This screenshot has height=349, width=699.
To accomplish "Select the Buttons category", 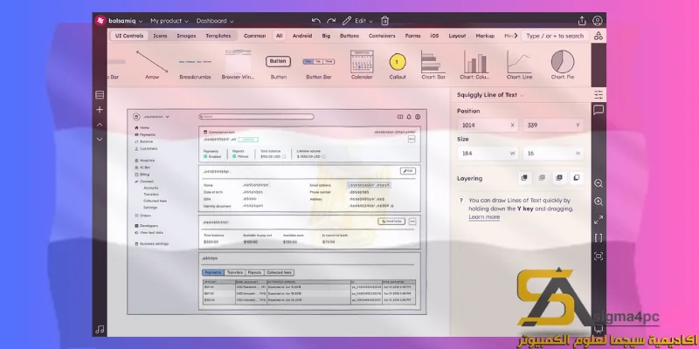I will (349, 36).
